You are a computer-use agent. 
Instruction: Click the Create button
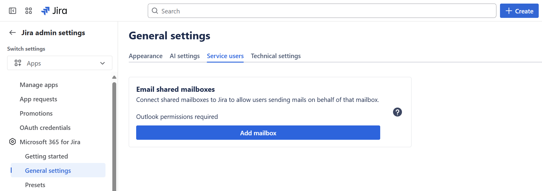519,11
